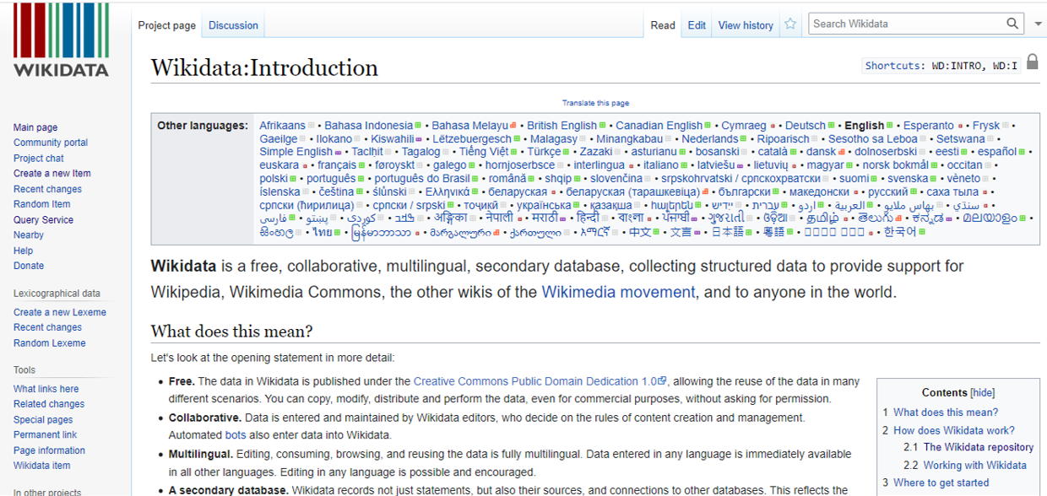1047x496 pixels.
Task: Switch to the Discussion tab
Action: [x=232, y=25]
